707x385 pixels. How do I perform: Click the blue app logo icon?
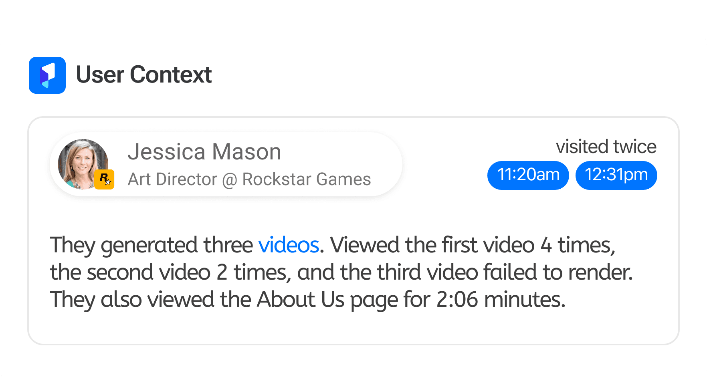pos(47,75)
